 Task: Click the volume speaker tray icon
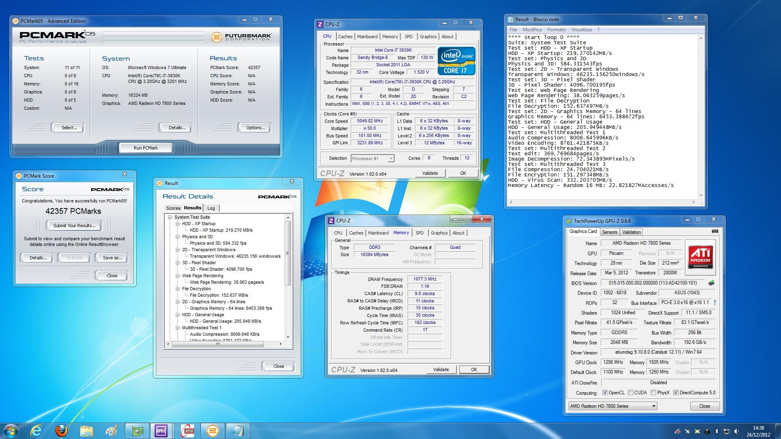(737, 431)
